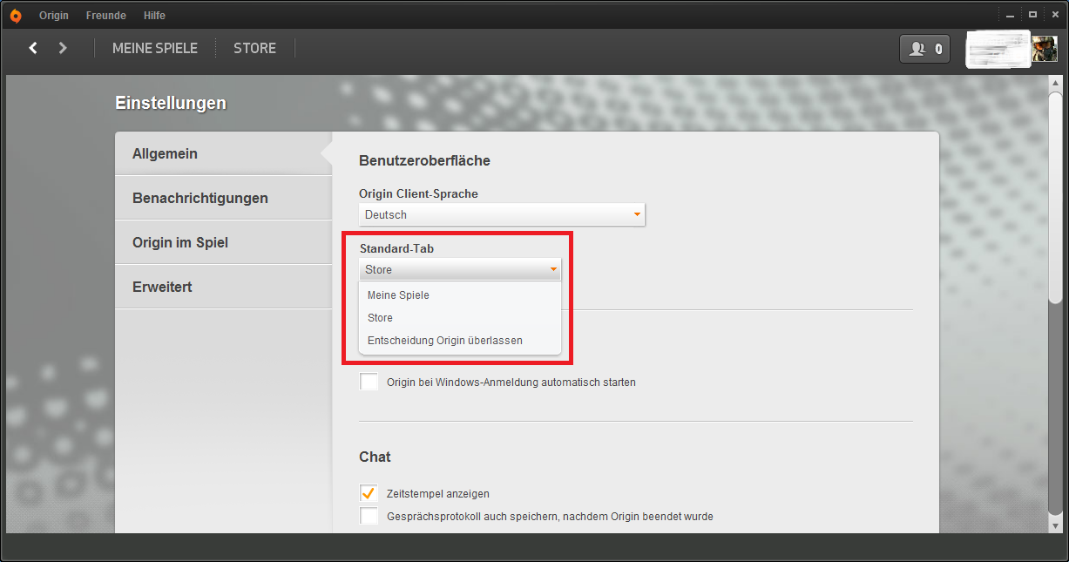Choose Meine Spiele in the dropdown list
The image size is (1069, 562).
pos(460,295)
